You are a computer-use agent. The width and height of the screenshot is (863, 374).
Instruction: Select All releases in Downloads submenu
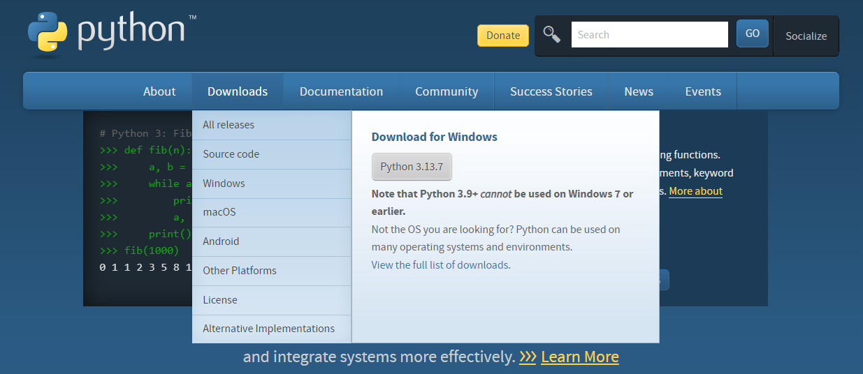coord(272,125)
